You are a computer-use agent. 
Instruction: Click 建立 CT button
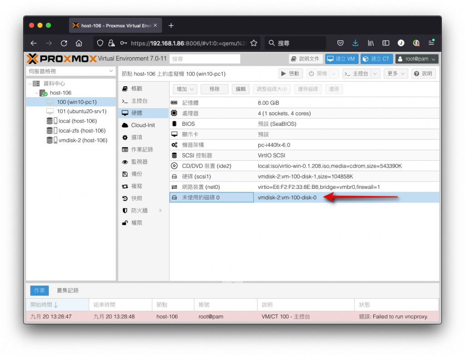(376, 59)
